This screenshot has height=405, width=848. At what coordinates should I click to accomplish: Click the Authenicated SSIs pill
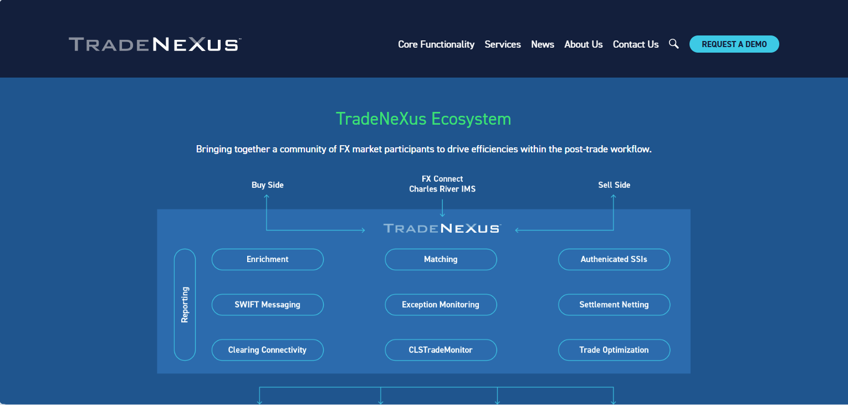614,259
